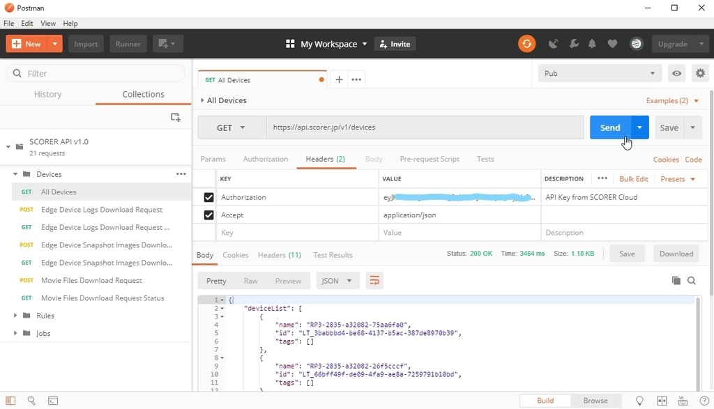The width and height of the screenshot is (714, 409).
Task: Toggle response line wrap icon
Action: coord(374,281)
